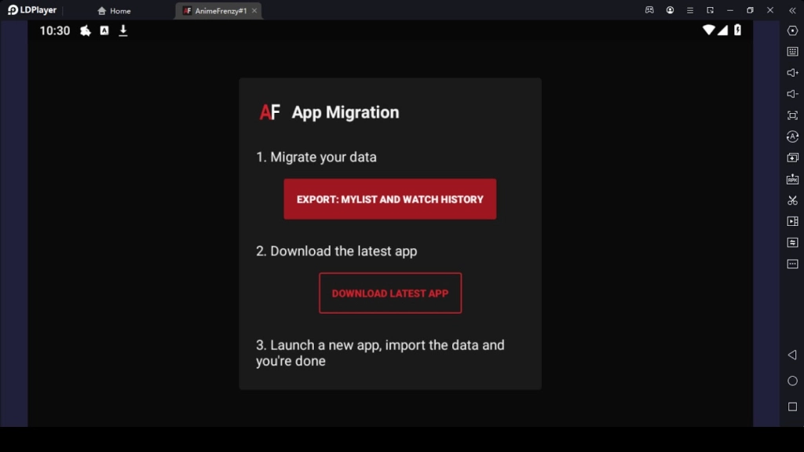Screen dimensions: 804x452
Task: Open the operation recorder icon
Action: (792, 137)
